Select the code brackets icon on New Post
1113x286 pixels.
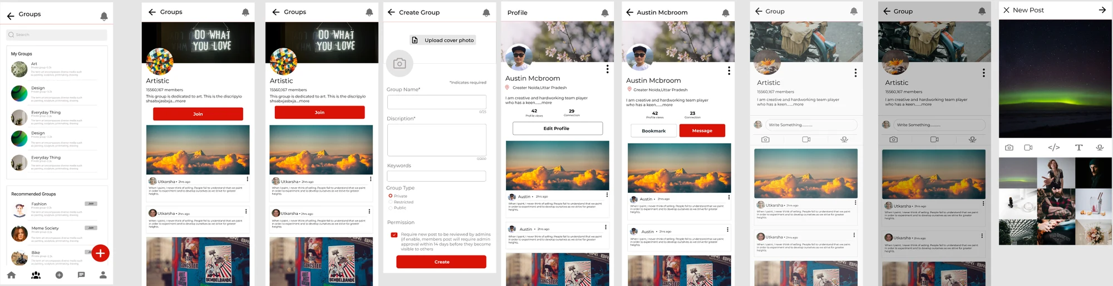[x=1053, y=148]
